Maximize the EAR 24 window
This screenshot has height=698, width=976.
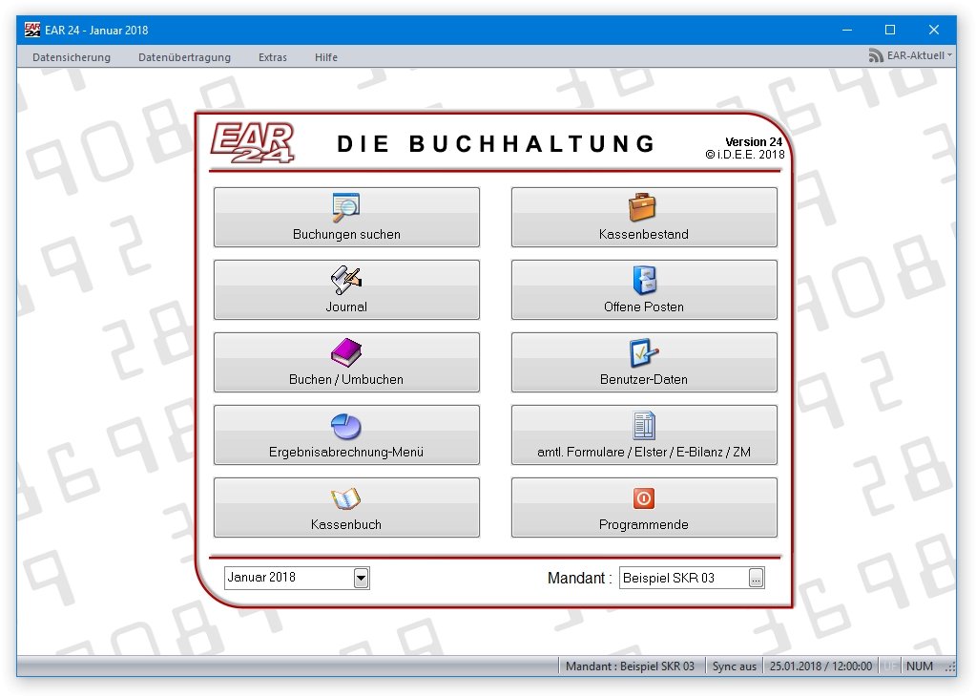point(890,30)
